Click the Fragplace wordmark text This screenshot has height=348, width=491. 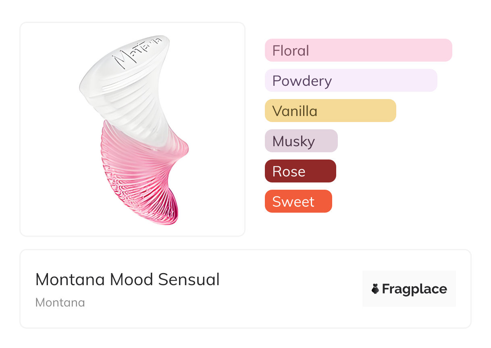click(414, 289)
